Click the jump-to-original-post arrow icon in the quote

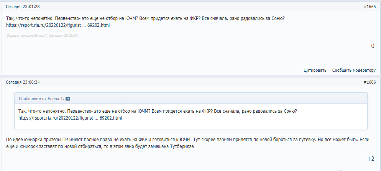68,99
